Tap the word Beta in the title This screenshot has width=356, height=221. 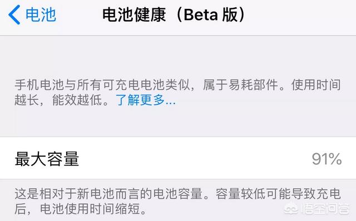[201, 15]
